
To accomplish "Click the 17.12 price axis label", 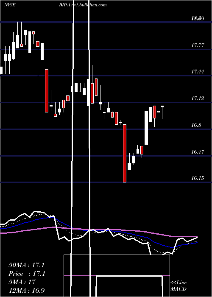I will click(x=198, y=98).
